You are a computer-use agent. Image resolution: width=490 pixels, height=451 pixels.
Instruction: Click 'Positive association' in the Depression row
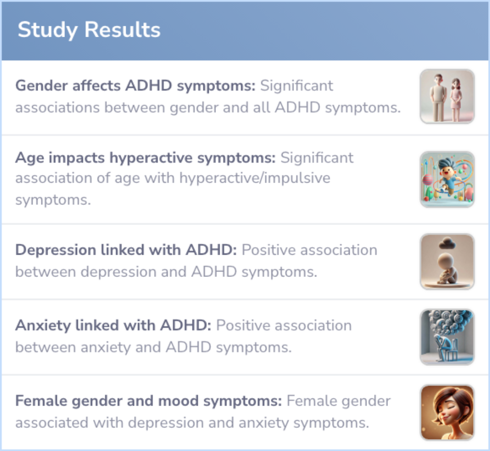click(x=309, y=250)
